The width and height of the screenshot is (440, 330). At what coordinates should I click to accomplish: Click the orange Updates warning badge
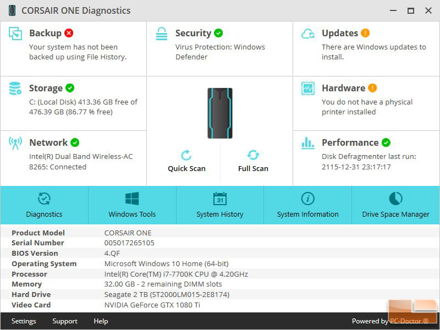[365, 33]
